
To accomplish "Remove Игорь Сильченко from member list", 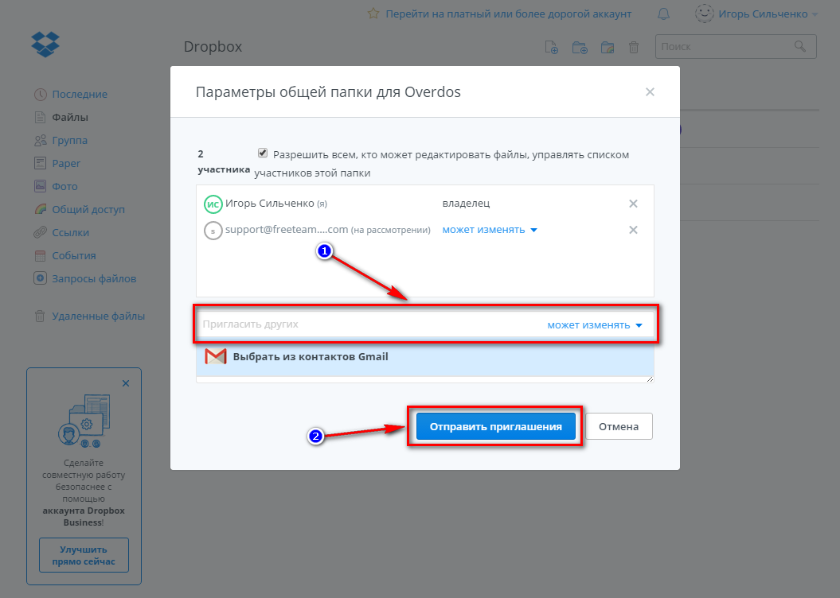I will click(x=633, y=204).
